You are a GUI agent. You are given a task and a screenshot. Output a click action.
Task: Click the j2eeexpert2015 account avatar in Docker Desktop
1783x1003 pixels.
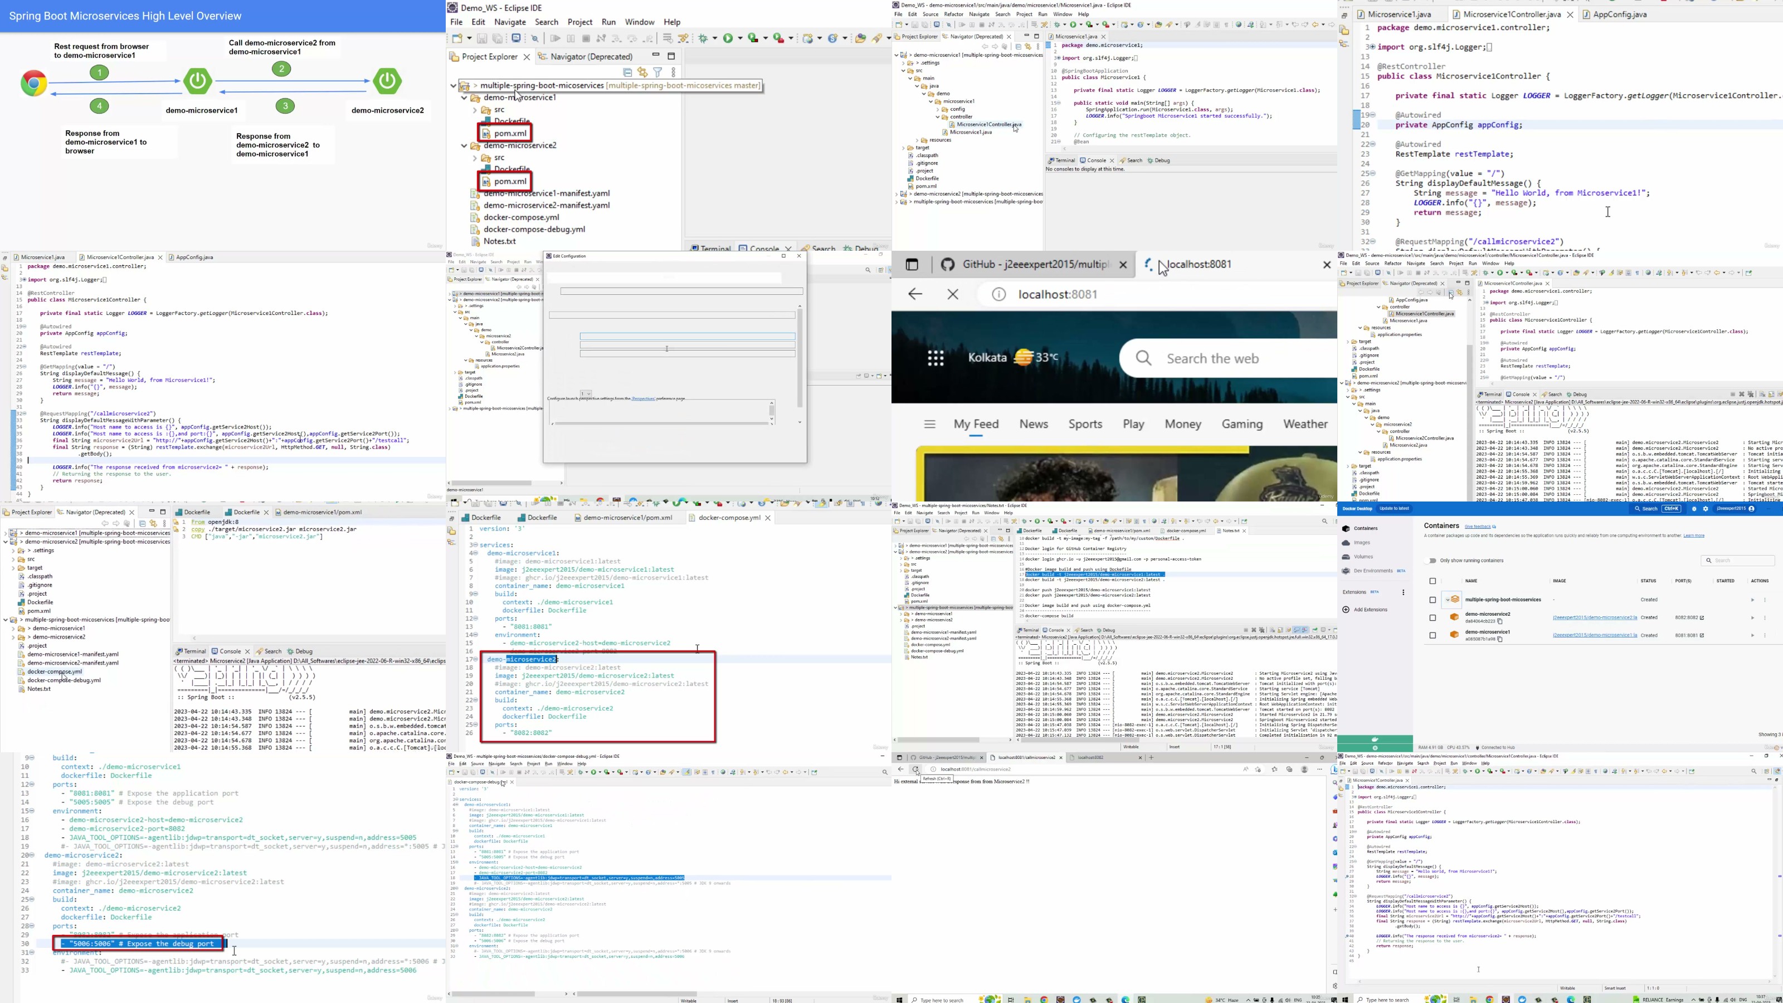click(x=1752, y=509)
